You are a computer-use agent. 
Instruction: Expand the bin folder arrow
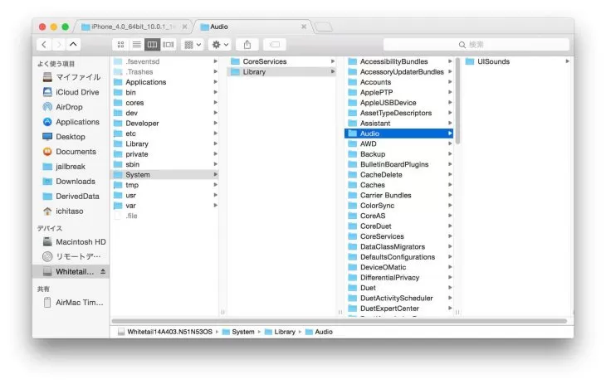click(x=215, y=92)
